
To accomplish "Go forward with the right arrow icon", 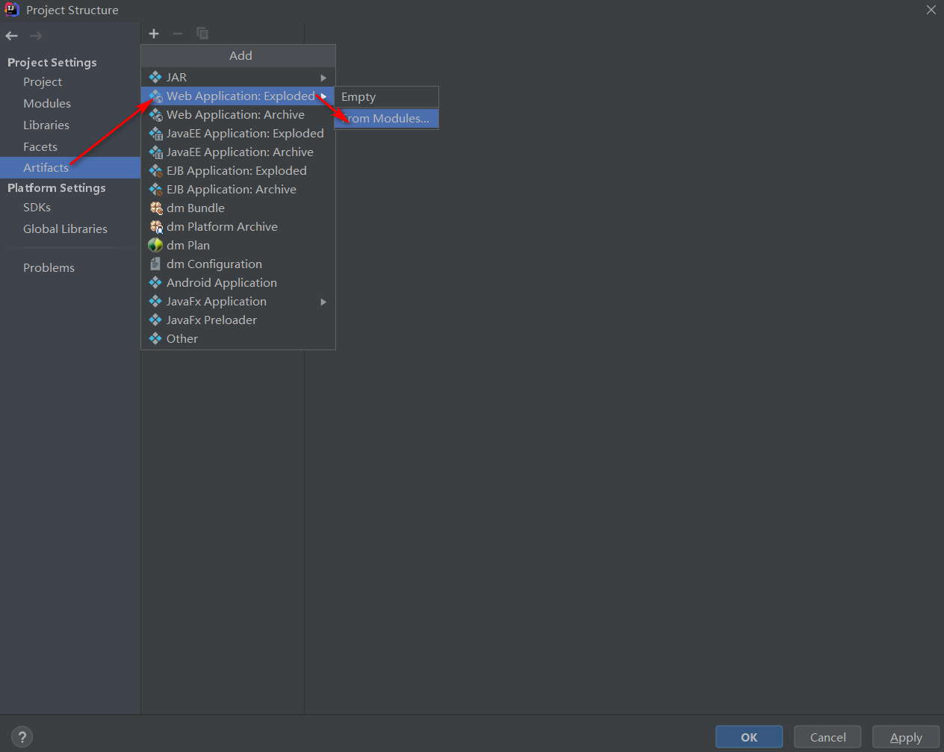I will pos(36,36).
